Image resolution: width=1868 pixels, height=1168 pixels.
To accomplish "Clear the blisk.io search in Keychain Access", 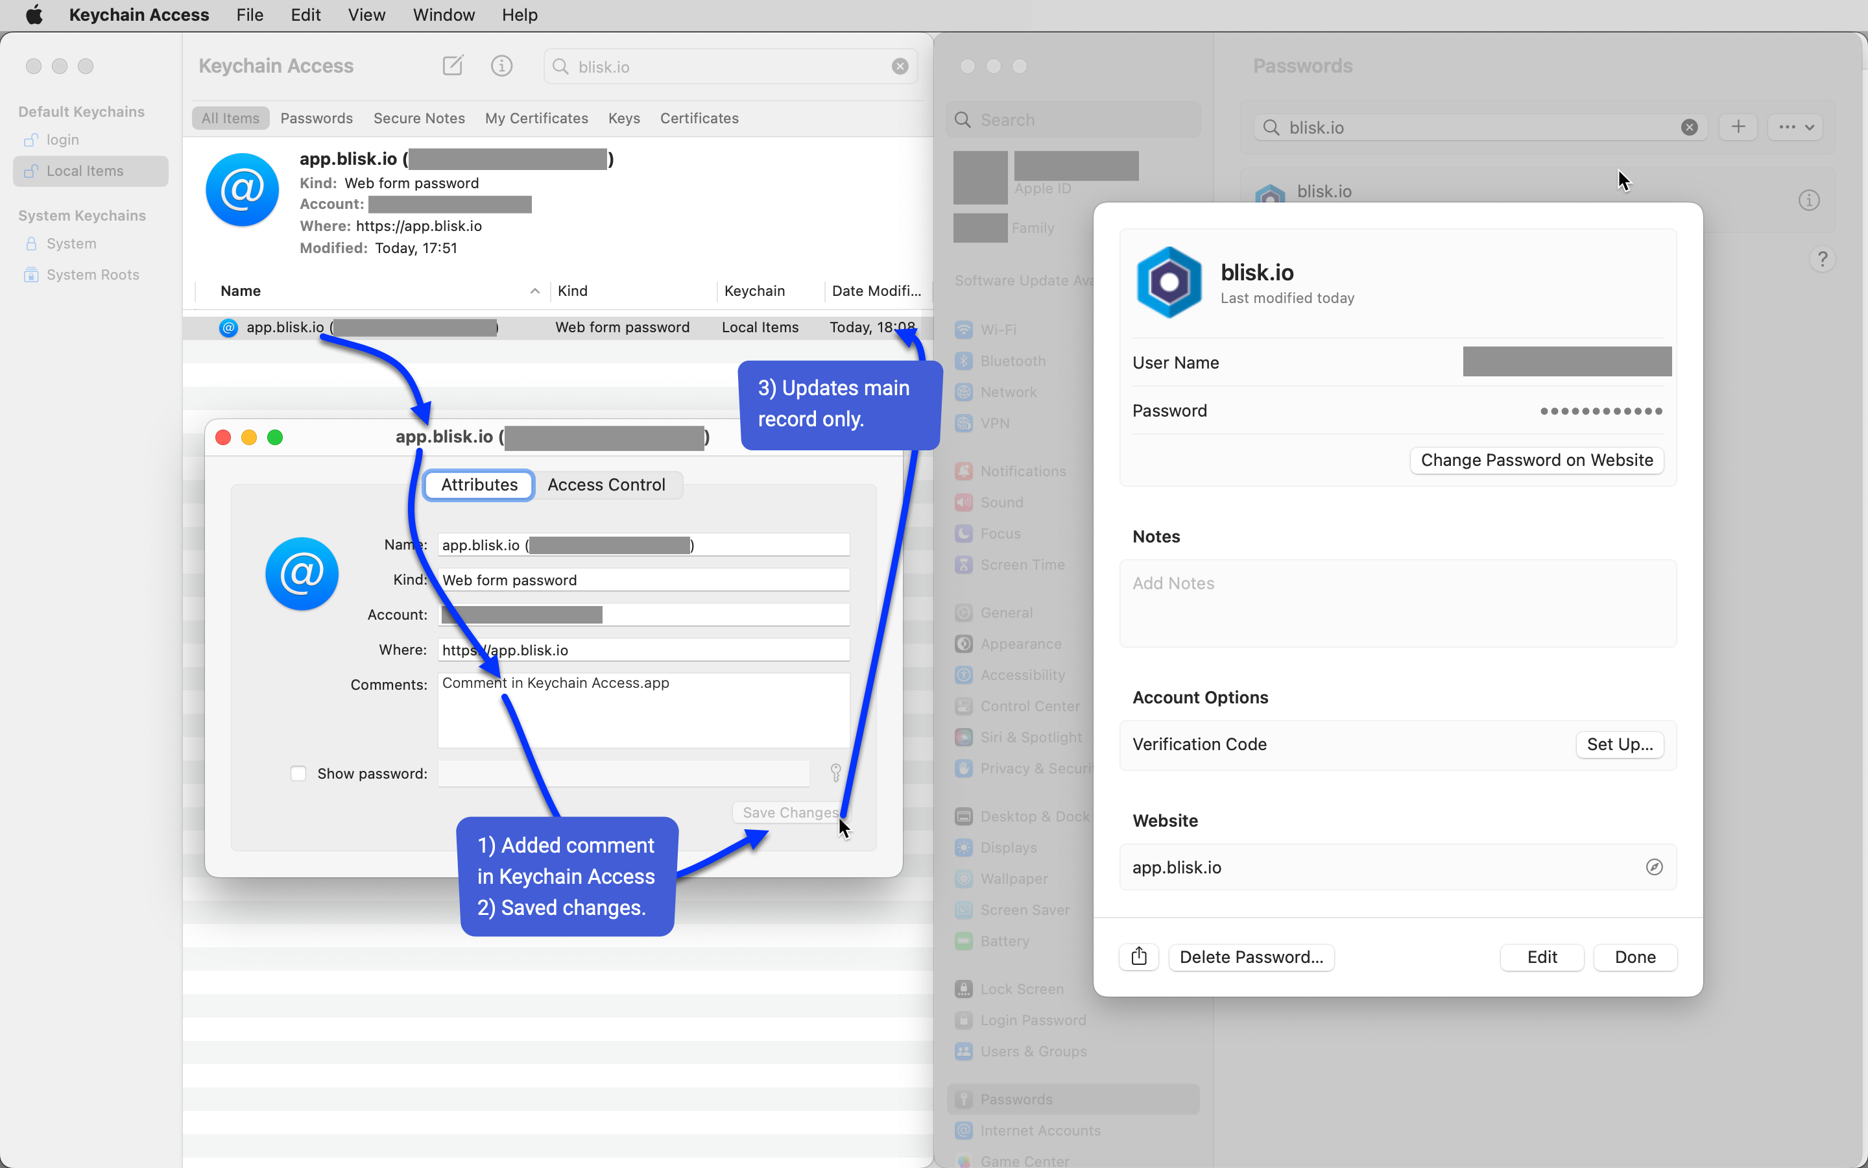I will (900, 66).
